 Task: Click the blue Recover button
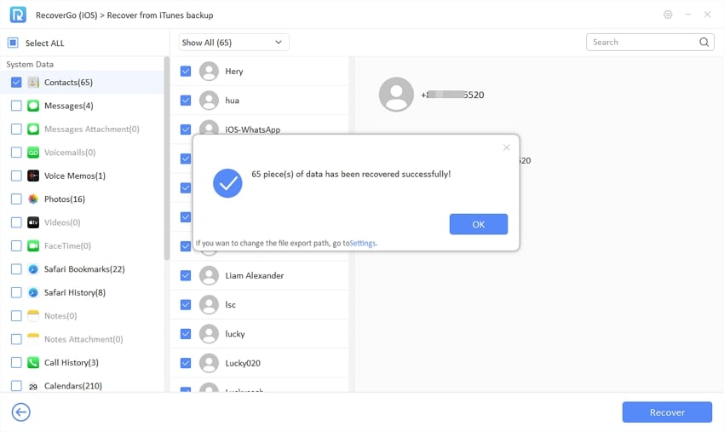[x=667, y=412]
